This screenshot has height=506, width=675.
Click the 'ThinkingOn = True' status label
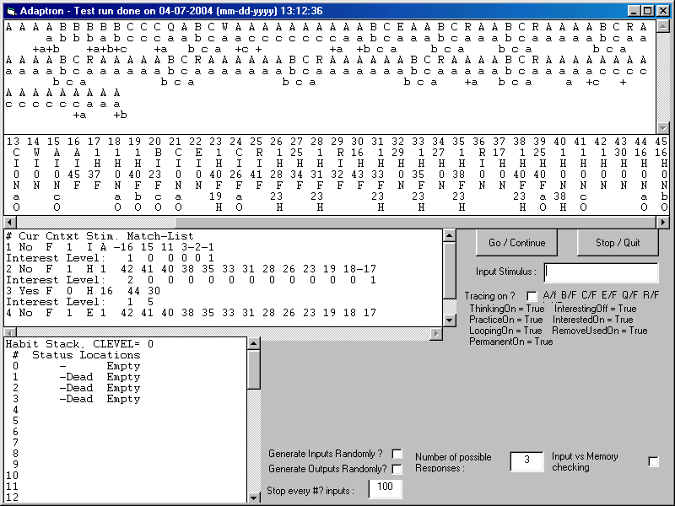coord(507,309)
